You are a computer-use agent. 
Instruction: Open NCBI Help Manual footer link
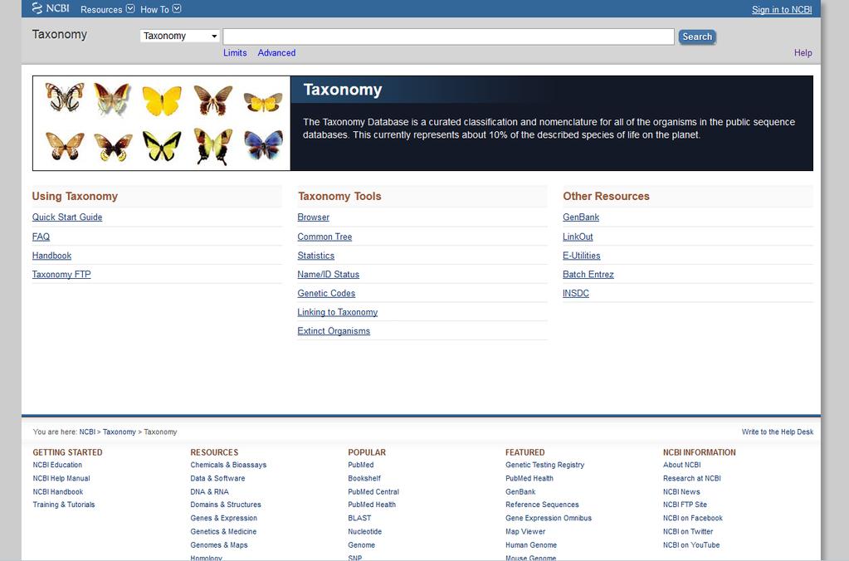[61, 479]
